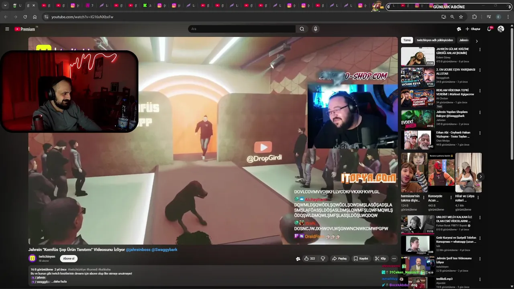Subscribe with the Abone ol button
The width and height of the screenshot is (514, 289).
tap(69, 258)
